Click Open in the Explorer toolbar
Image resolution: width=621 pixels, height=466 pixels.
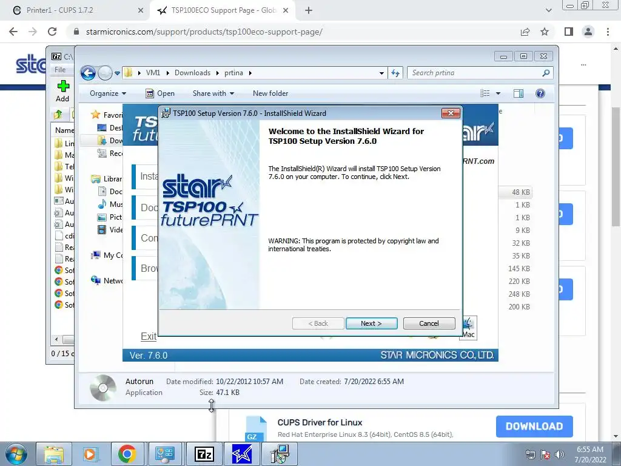pyautogui.click(x=160, y=93)
